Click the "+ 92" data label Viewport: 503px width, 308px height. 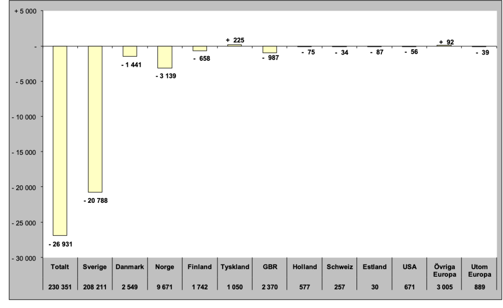(447, 42)
